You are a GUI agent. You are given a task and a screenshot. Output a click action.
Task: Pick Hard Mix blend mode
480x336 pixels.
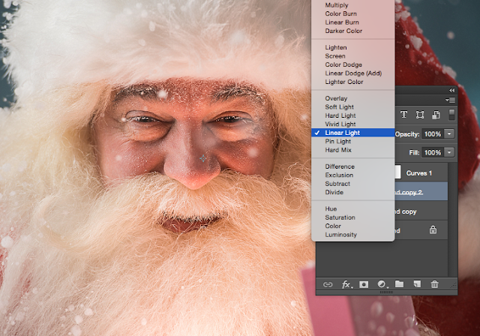point(338,150)
